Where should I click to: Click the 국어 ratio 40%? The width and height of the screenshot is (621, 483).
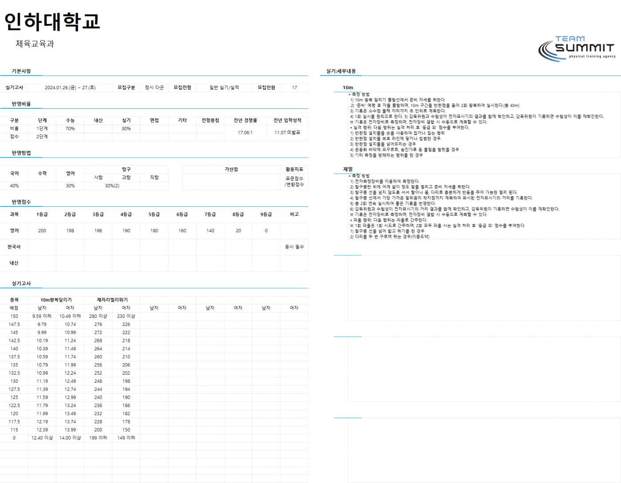[x=14, y=186]
